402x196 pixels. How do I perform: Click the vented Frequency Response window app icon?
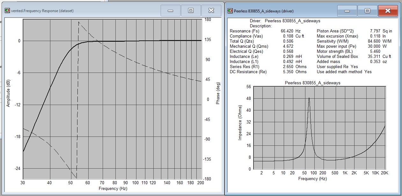pyautogui.click(x=7, y=10)
